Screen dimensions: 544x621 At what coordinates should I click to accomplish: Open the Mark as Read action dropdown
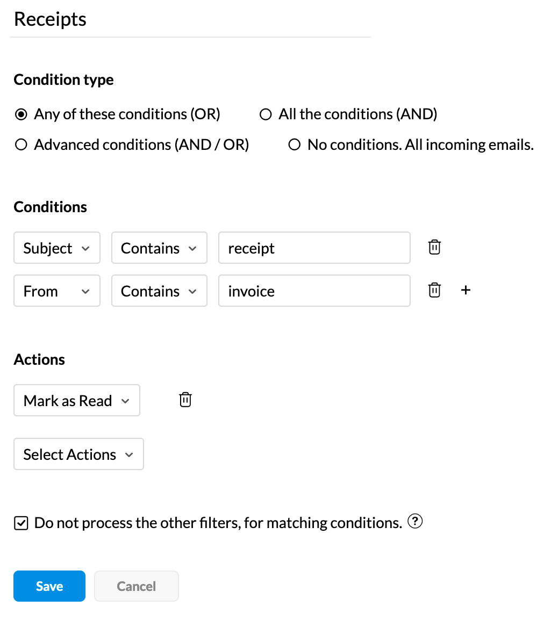pos(77,400)
